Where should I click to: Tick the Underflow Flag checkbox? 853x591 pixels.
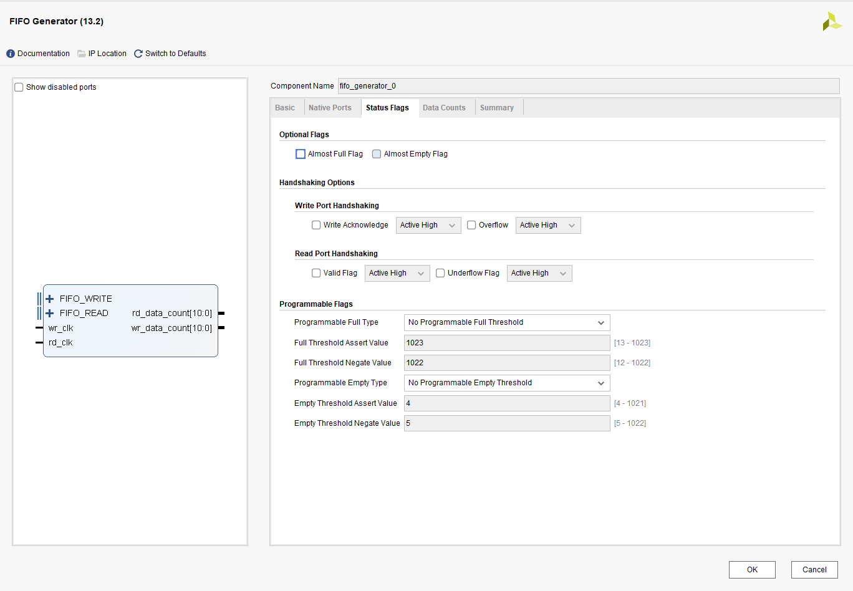[x=440, y=273]
